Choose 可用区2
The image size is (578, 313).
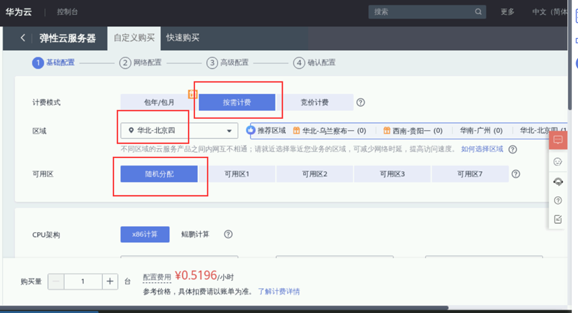coord(315,174)
